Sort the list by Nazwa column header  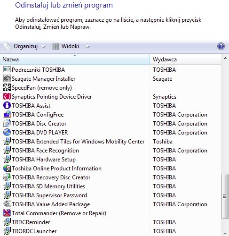(x=75, y=59)
